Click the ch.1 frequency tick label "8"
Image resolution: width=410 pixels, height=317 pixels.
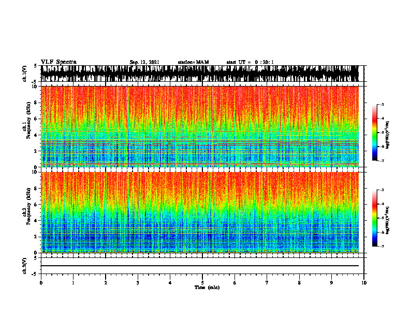(x=36, y=103)
